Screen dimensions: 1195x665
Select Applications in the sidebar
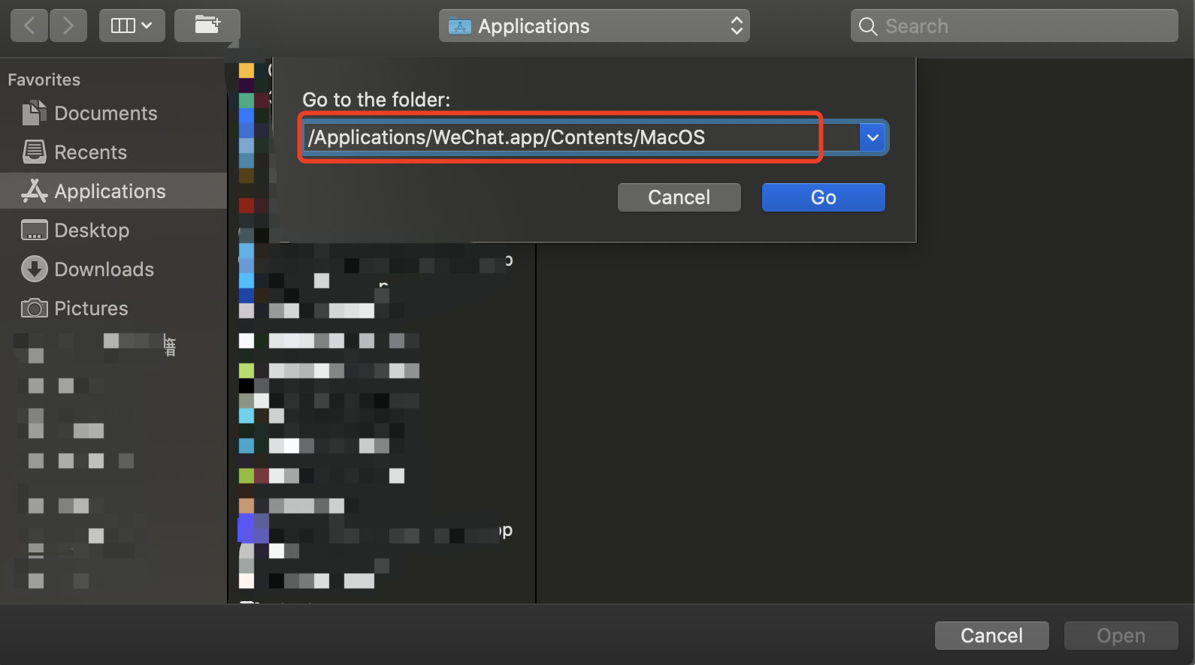(113, 191)
